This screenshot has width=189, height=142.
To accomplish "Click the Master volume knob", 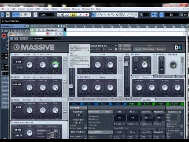I will click(173, 65).
